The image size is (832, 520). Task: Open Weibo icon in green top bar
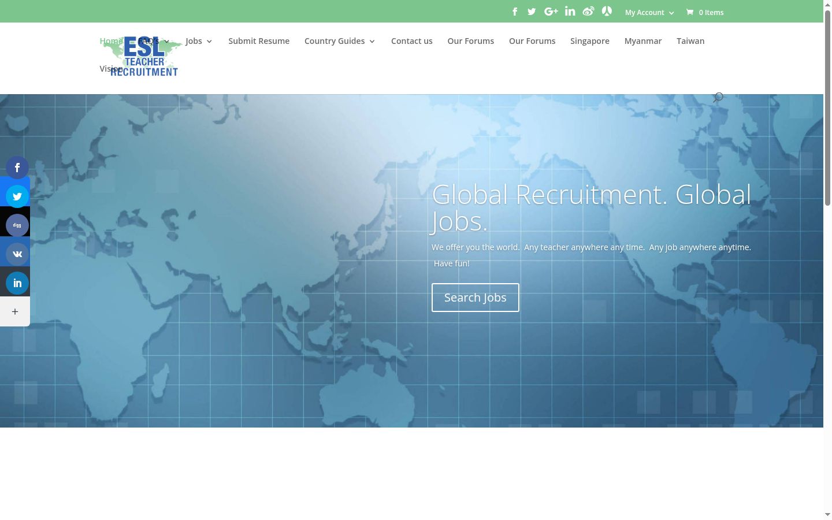(588, 11)
